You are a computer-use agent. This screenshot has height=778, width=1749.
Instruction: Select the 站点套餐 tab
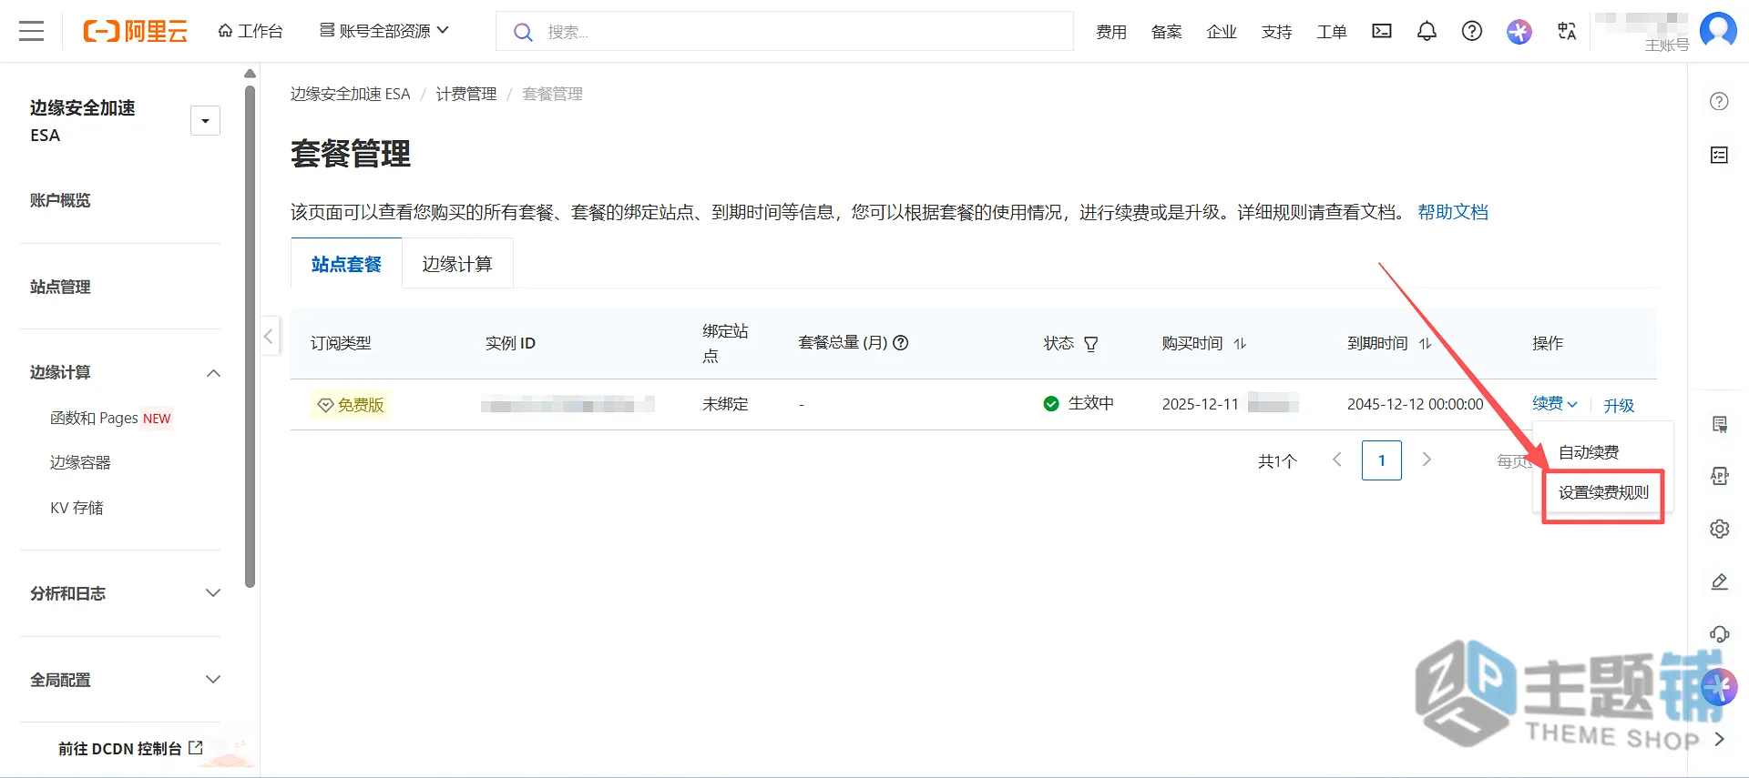[346, 264]
